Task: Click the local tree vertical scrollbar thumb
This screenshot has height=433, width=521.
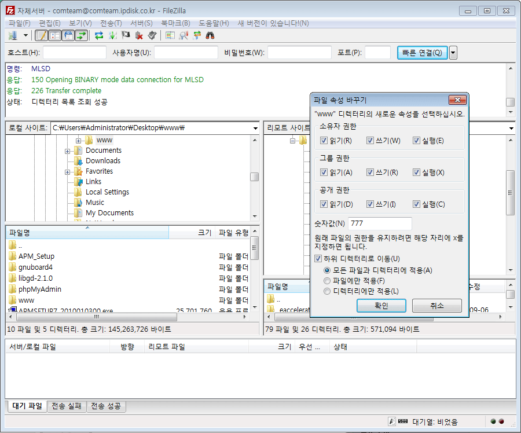Action: (255, 177)
